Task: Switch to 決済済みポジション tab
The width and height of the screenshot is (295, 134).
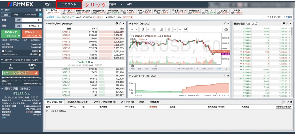Action: pyautogui.click(x=78, y=102)
